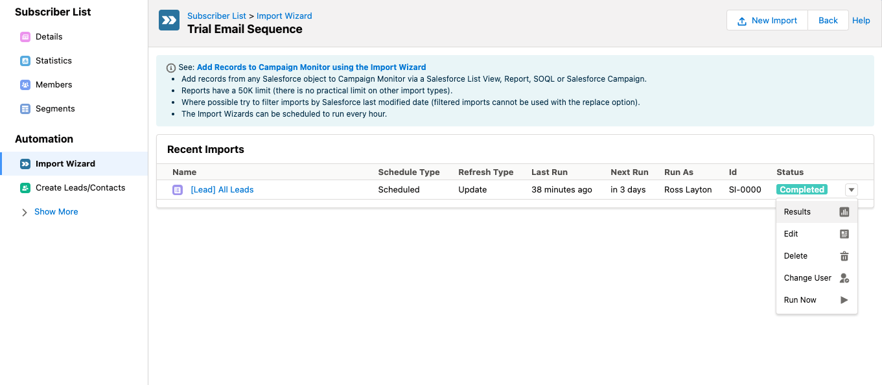Click the info icon beside See
This screenshot has height=385, width=882.
tap(171, 67)
